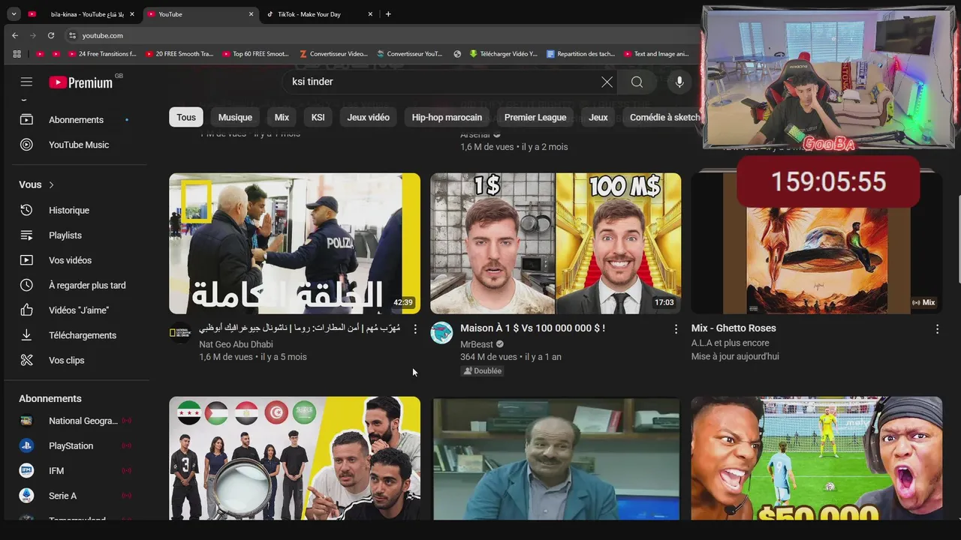
Task: Open Text and Image ani... bookmark
Action: click(656, 54)
